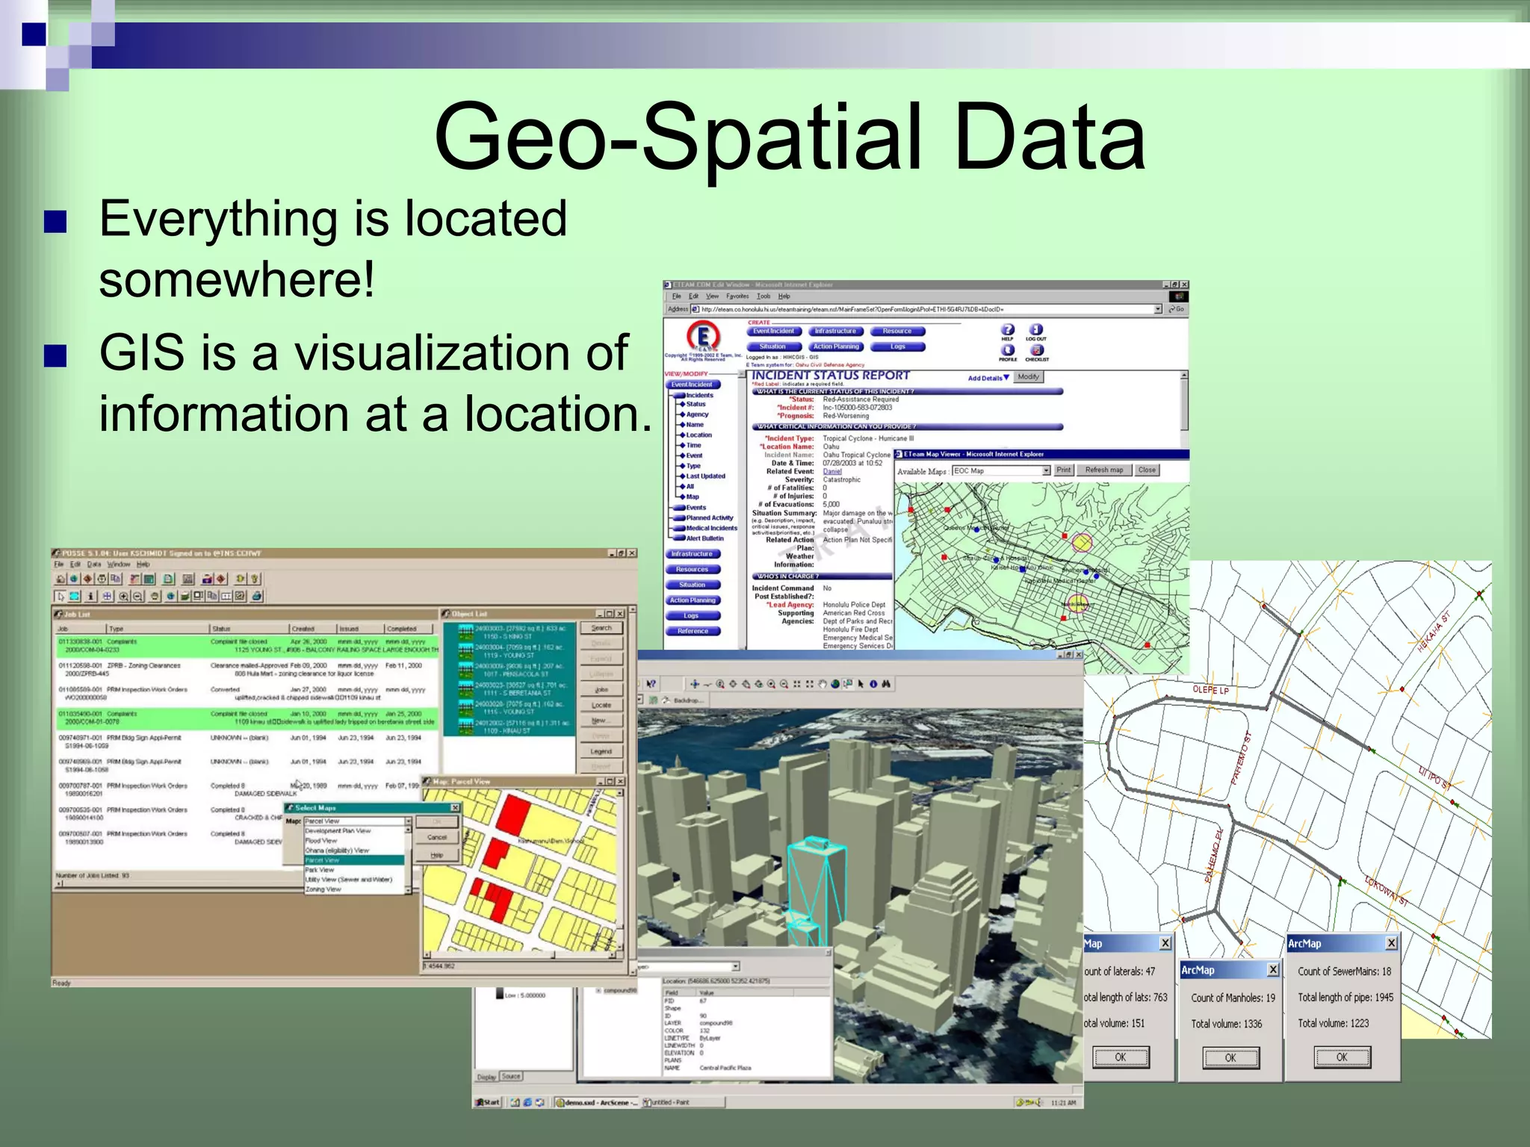This screenshot has height=1147, width=1530.
Task: Expand Medical Incidents tree node
Action: [x=679, y=528]
